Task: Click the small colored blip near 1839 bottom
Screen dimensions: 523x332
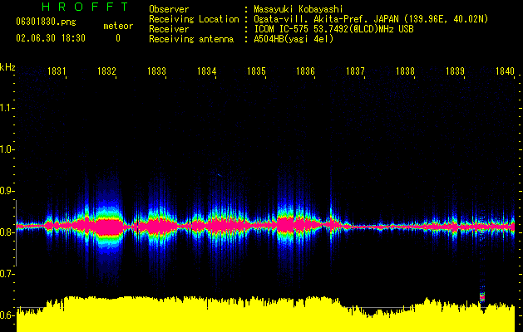Action: pos(482,296)
